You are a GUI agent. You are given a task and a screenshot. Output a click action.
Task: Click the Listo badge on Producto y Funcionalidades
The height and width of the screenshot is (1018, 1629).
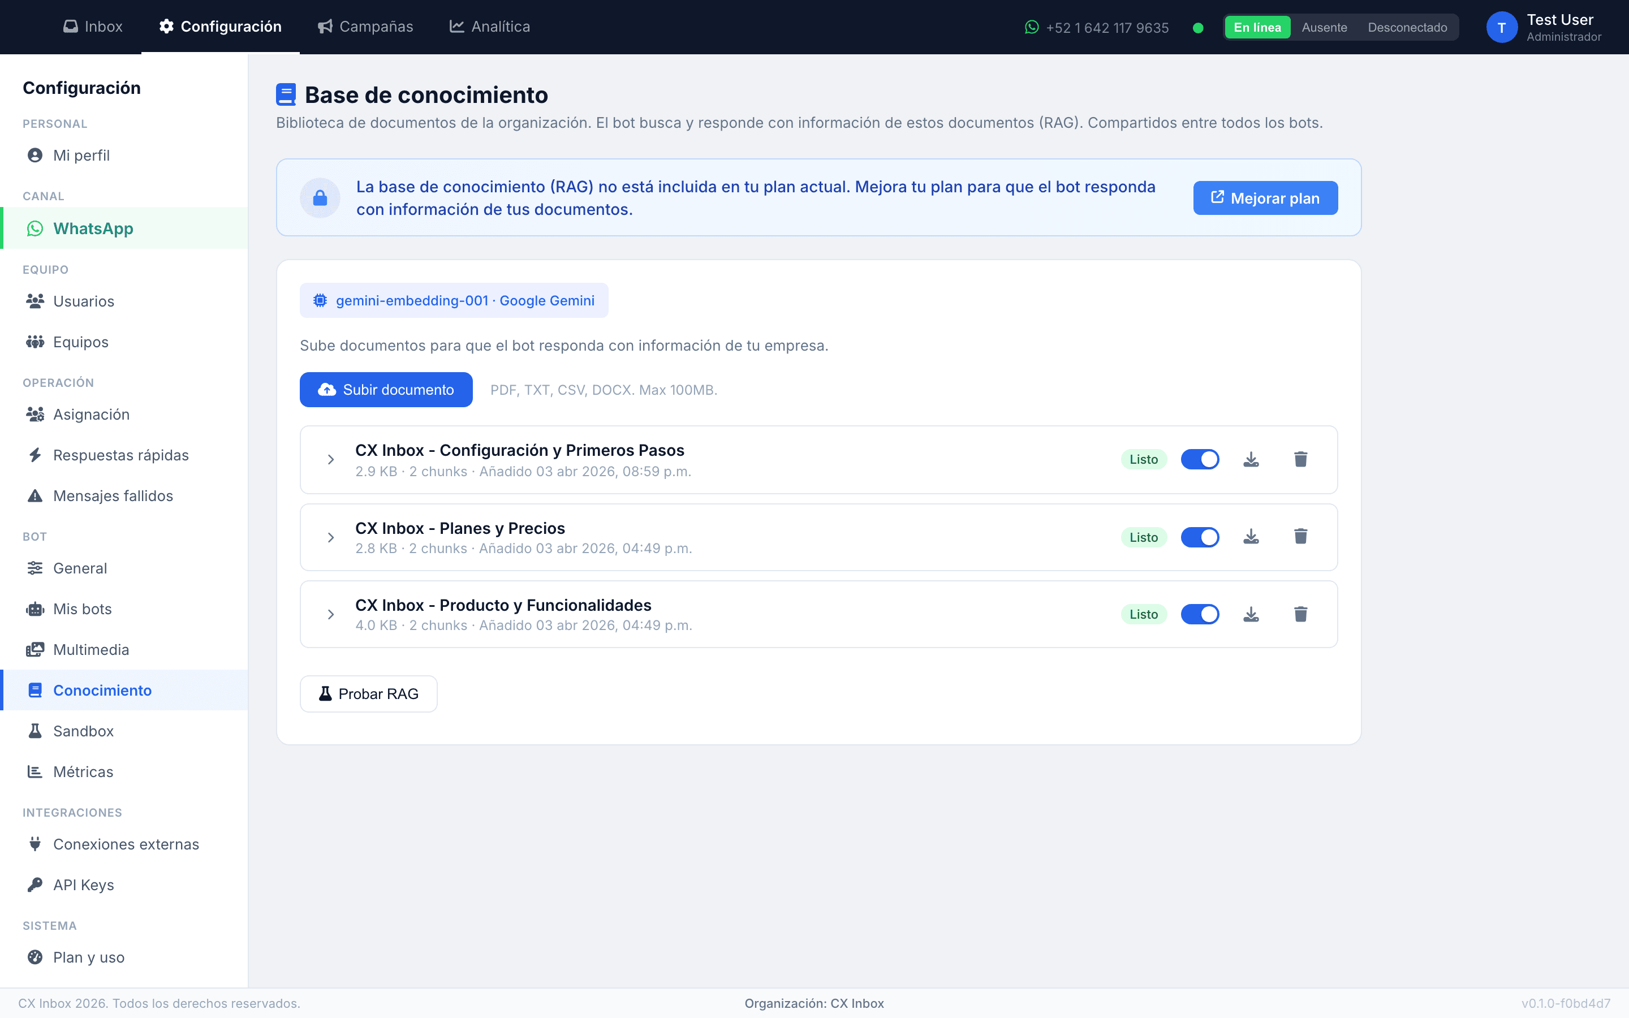(1144, 614)
